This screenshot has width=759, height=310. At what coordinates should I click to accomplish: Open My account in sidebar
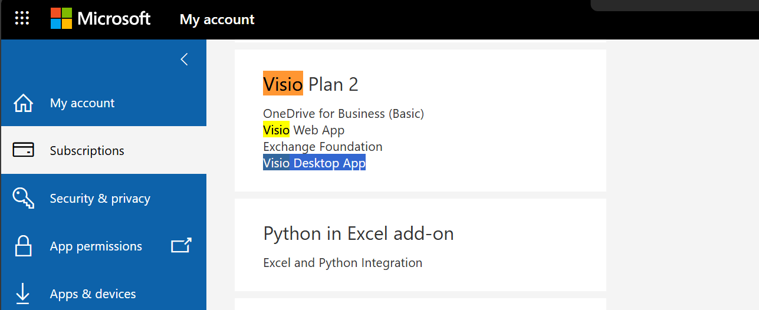pyautogui.click(x=83, y=103)
